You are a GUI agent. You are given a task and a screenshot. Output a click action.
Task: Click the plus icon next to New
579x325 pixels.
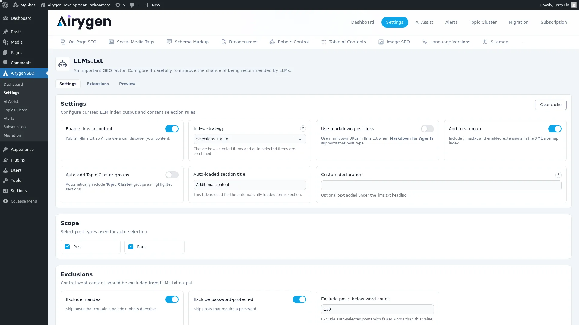147,5
